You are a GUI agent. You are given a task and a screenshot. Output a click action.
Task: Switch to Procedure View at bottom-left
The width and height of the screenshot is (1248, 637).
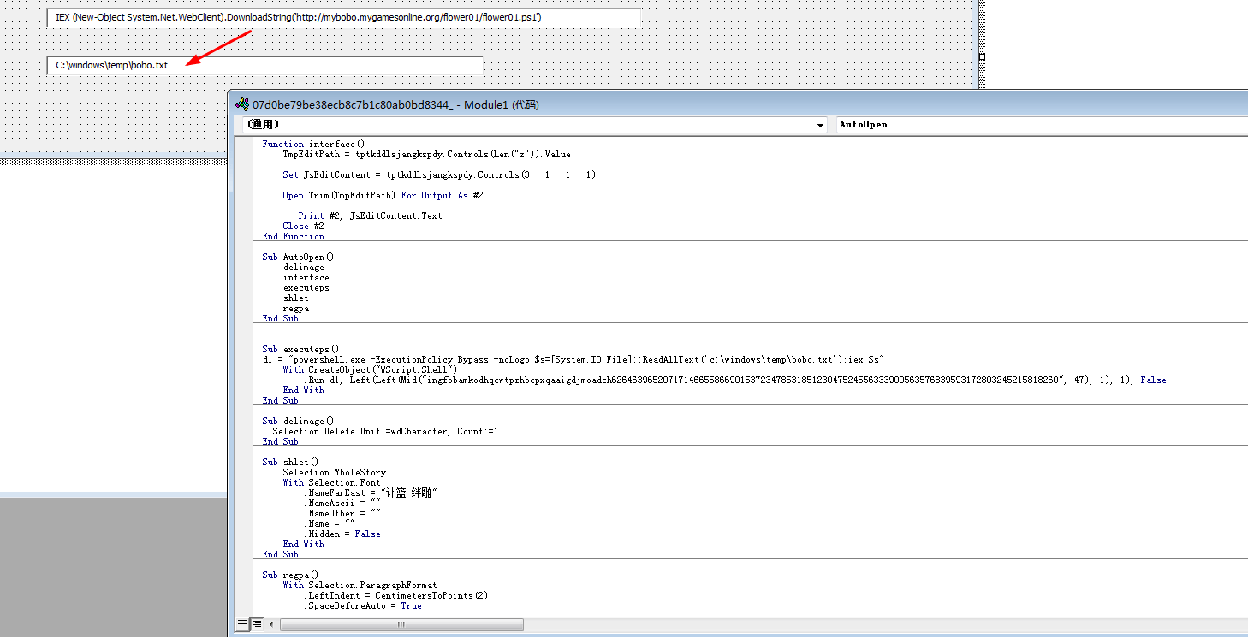pos(242,624)
